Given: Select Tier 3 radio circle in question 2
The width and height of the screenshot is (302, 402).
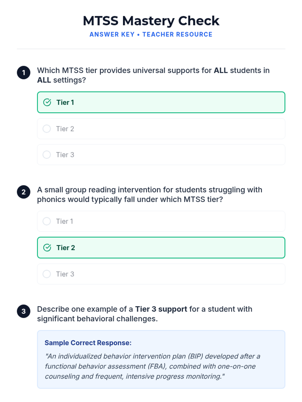Looking at the screenshot, I should coord(47,274).
